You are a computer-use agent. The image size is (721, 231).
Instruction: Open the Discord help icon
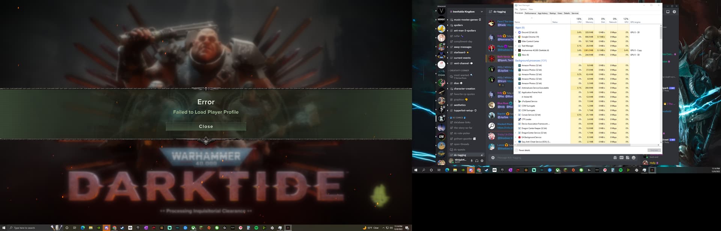pyautogui.click(x=674, y=12)
